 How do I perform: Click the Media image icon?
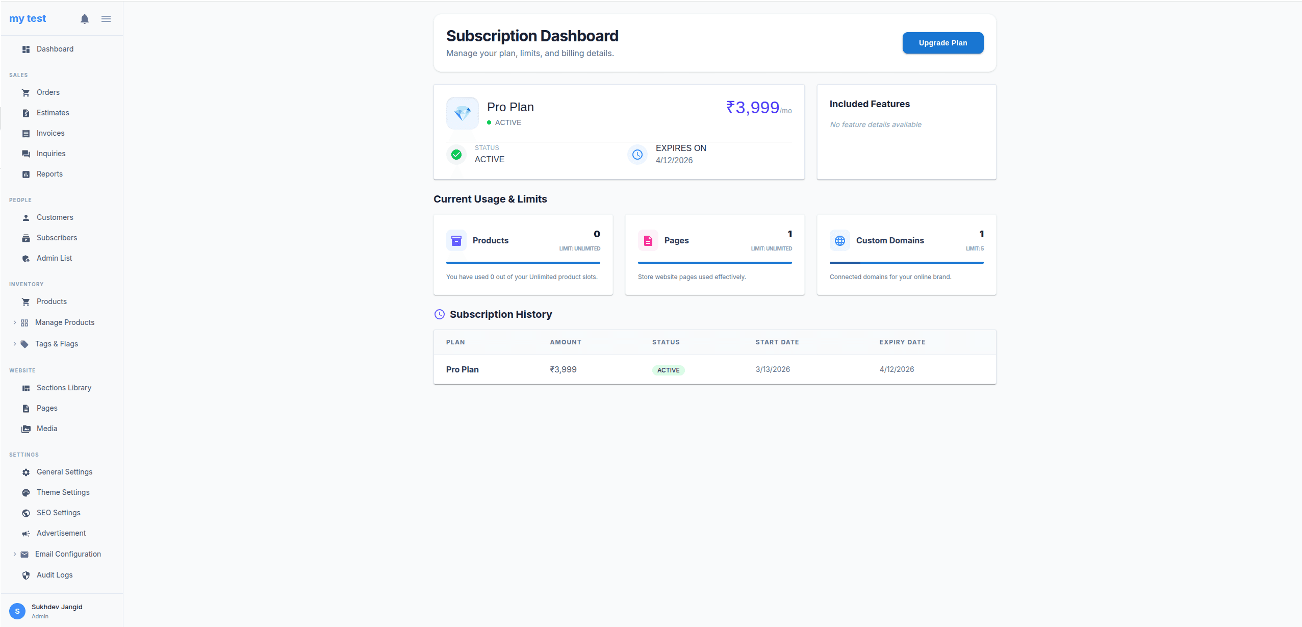[x=26, y=429]
